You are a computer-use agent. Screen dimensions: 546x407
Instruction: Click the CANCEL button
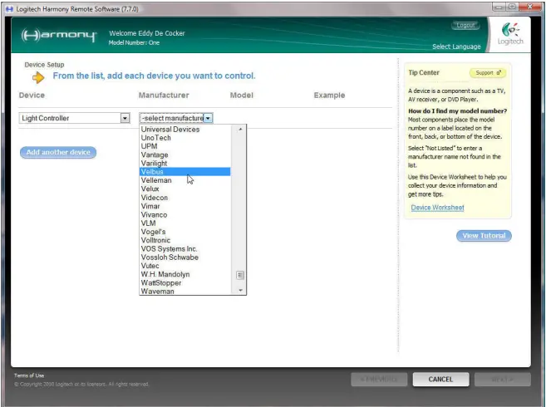pos(440,380)
